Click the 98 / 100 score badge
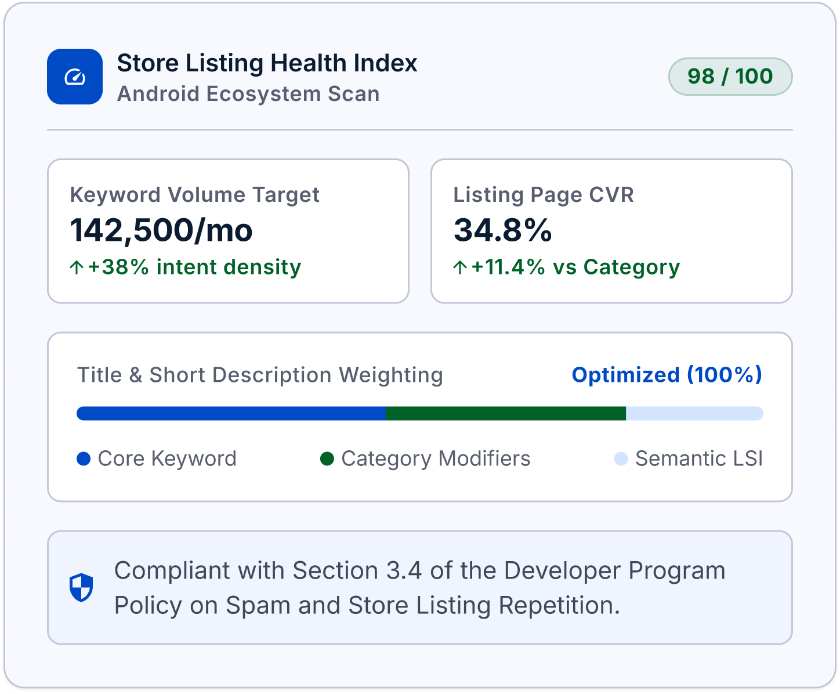This screenshot has width=840, height=694. pyautogui.click(x=730, y=77)
